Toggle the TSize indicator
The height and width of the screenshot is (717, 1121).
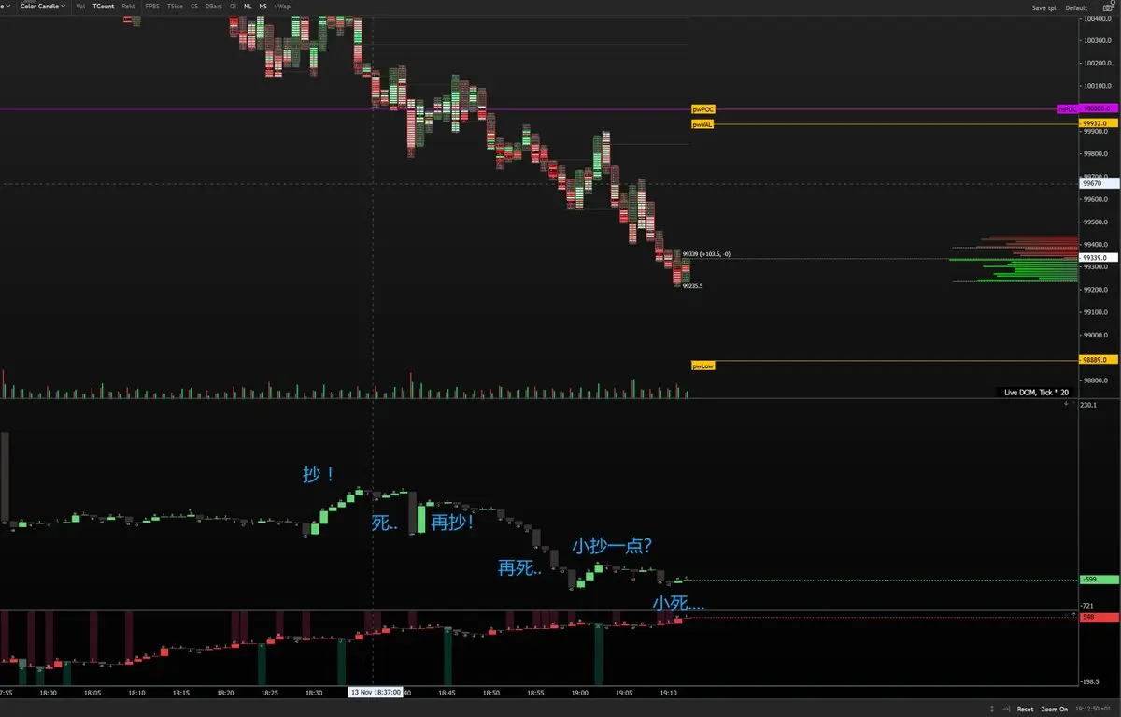click(175, 6)
